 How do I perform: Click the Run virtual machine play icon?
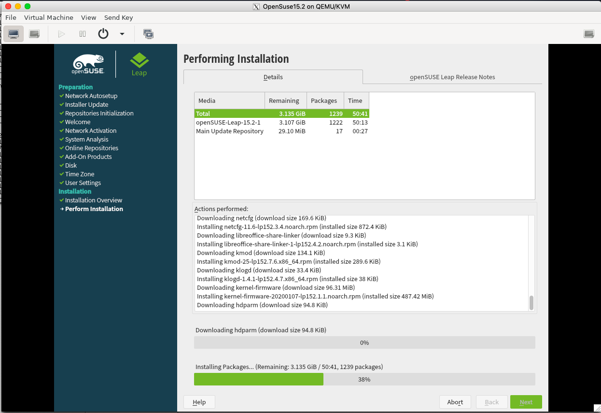tap(61, 34)
